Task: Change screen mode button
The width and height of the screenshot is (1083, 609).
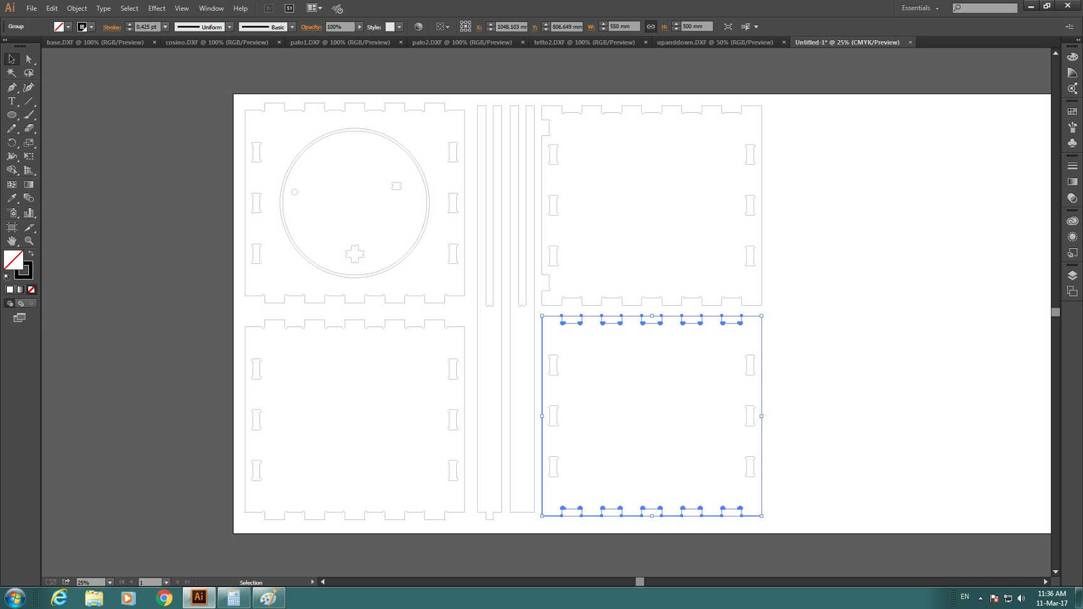Action: (x=19, y=318)
